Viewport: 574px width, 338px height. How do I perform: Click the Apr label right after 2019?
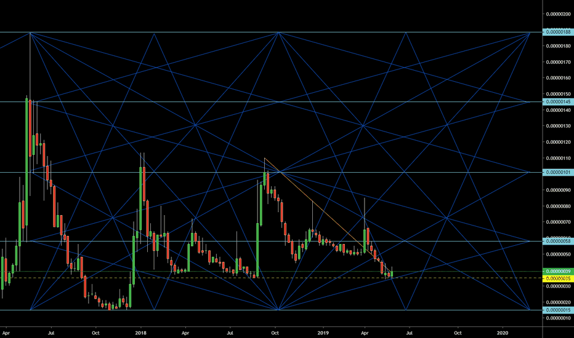364,333
